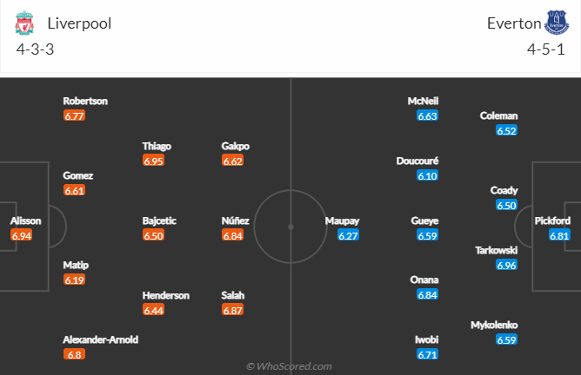
Task: Click the Liverpool club crest icon
Action: click(23, 23)
